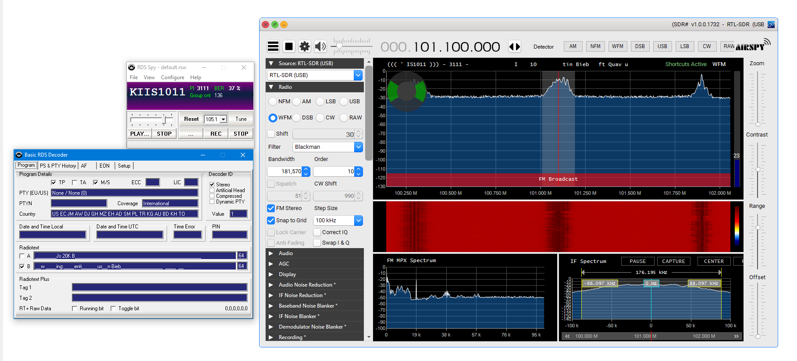This screenshot has height=361, width=797.
Task: Click the green stereo indicator in spectrum
Action: [x=407, y=91]
